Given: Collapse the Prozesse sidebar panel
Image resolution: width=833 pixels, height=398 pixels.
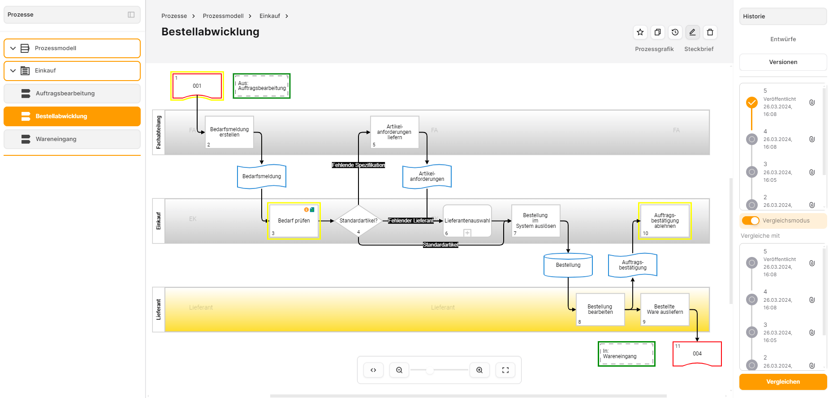Looking at the screenshot, I should pyautogui.click(x=131, y=15).
